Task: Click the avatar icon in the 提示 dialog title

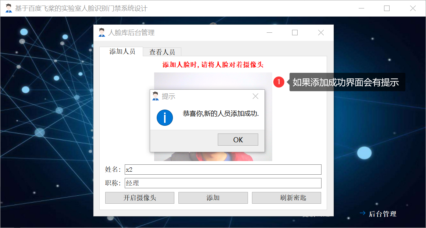Action: click(155, 96)
